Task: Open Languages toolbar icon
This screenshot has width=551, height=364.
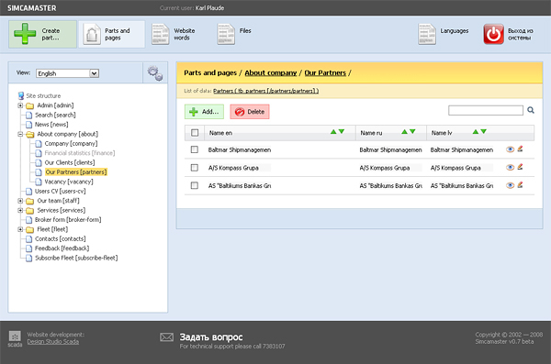Action: 427,34
